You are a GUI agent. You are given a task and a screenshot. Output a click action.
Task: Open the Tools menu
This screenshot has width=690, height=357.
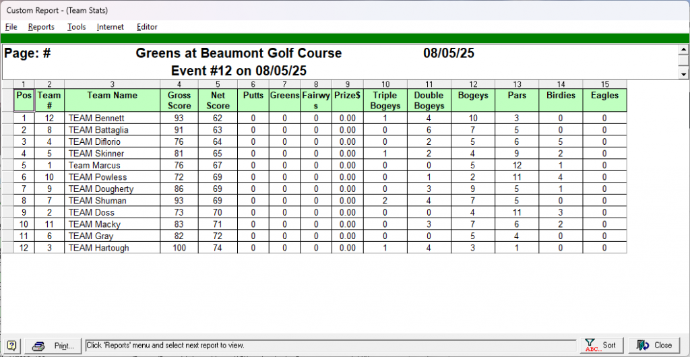coord(76,27)
